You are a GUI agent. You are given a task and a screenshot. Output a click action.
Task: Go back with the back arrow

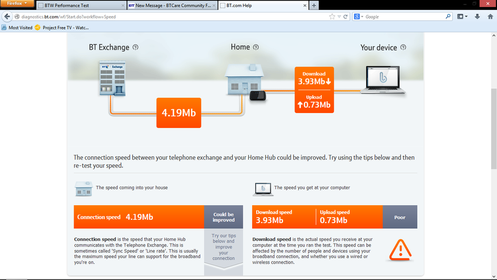pyautogui.click(x=7, y=16)
